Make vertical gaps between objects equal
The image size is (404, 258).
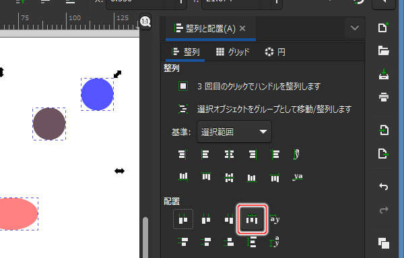(x=252, y=242)
